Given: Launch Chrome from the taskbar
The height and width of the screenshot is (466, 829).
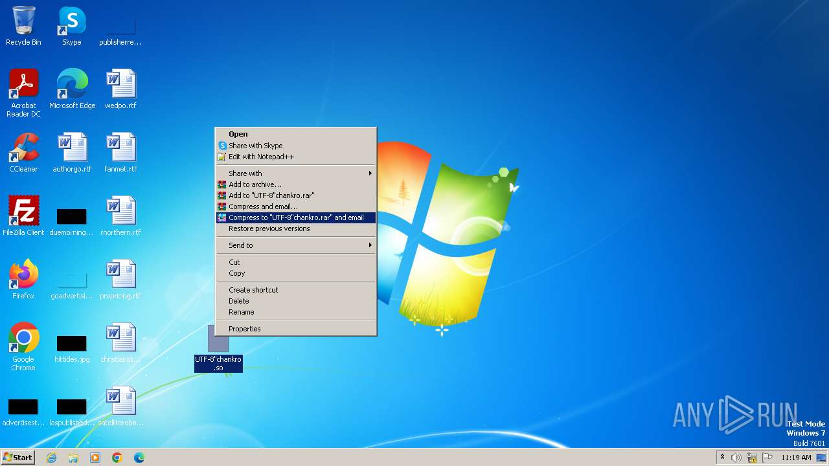Looking at the screenshot, I should click(117, 458).
